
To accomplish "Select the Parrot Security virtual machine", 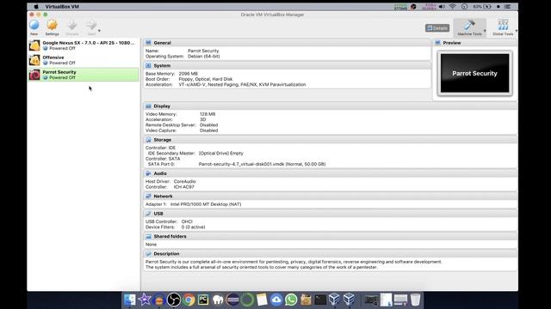I will point(84,75).
